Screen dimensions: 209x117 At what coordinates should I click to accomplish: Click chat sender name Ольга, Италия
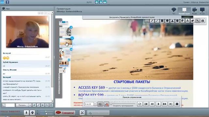[x=10, y=70]
